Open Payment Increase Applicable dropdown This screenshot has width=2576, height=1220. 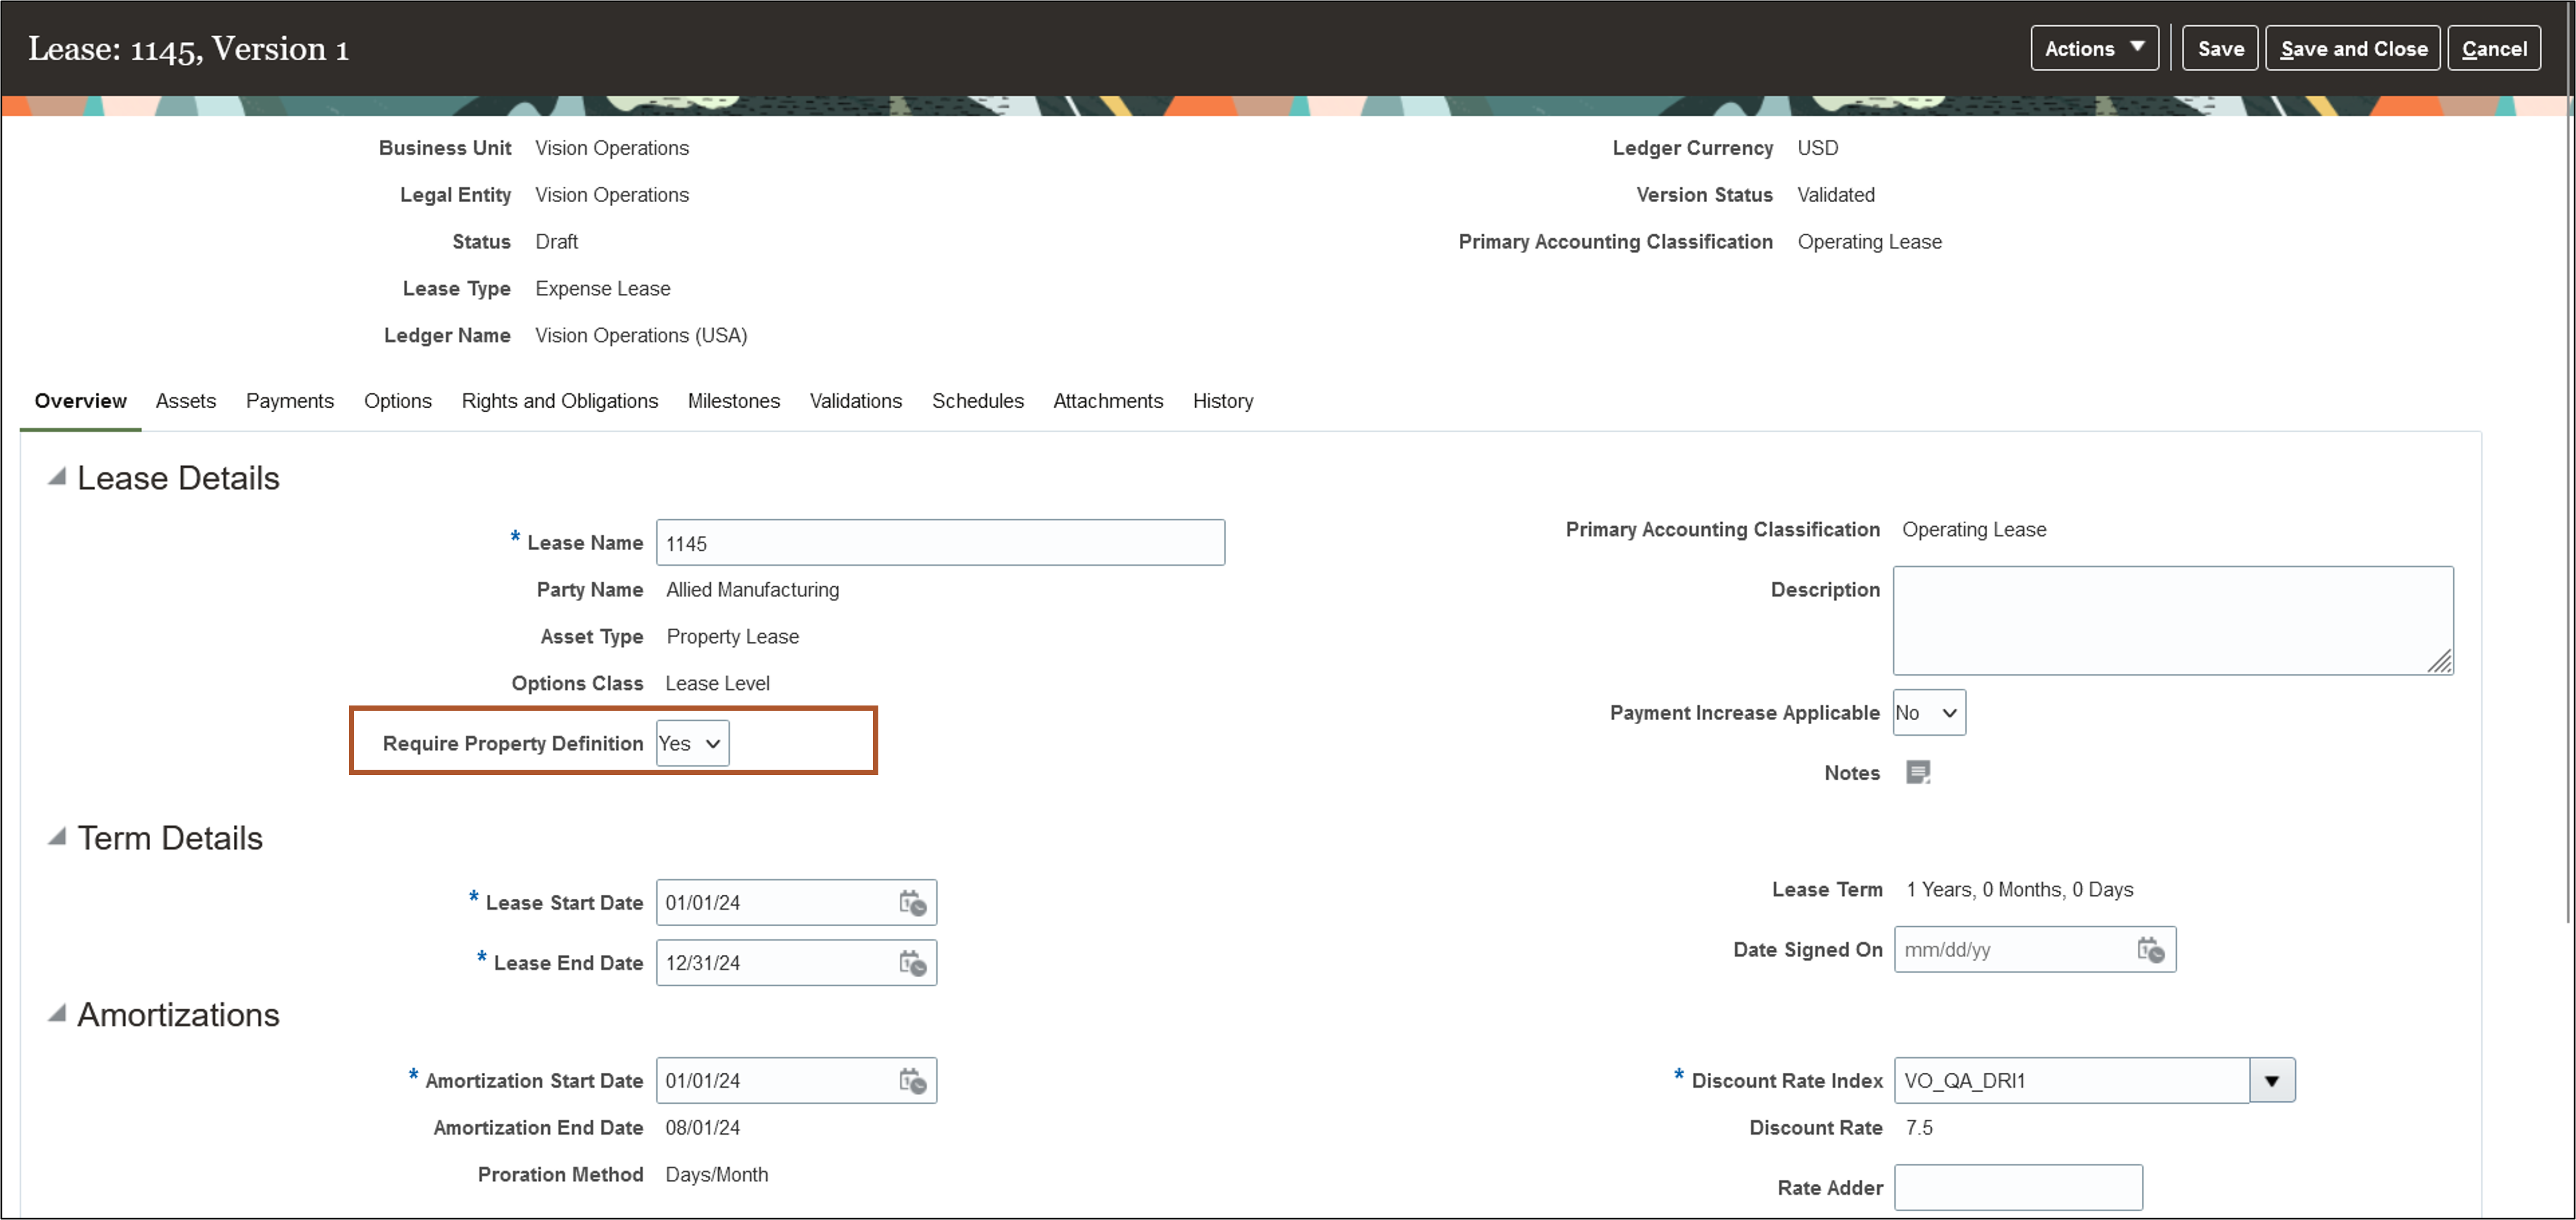(x=1928, y=714)
